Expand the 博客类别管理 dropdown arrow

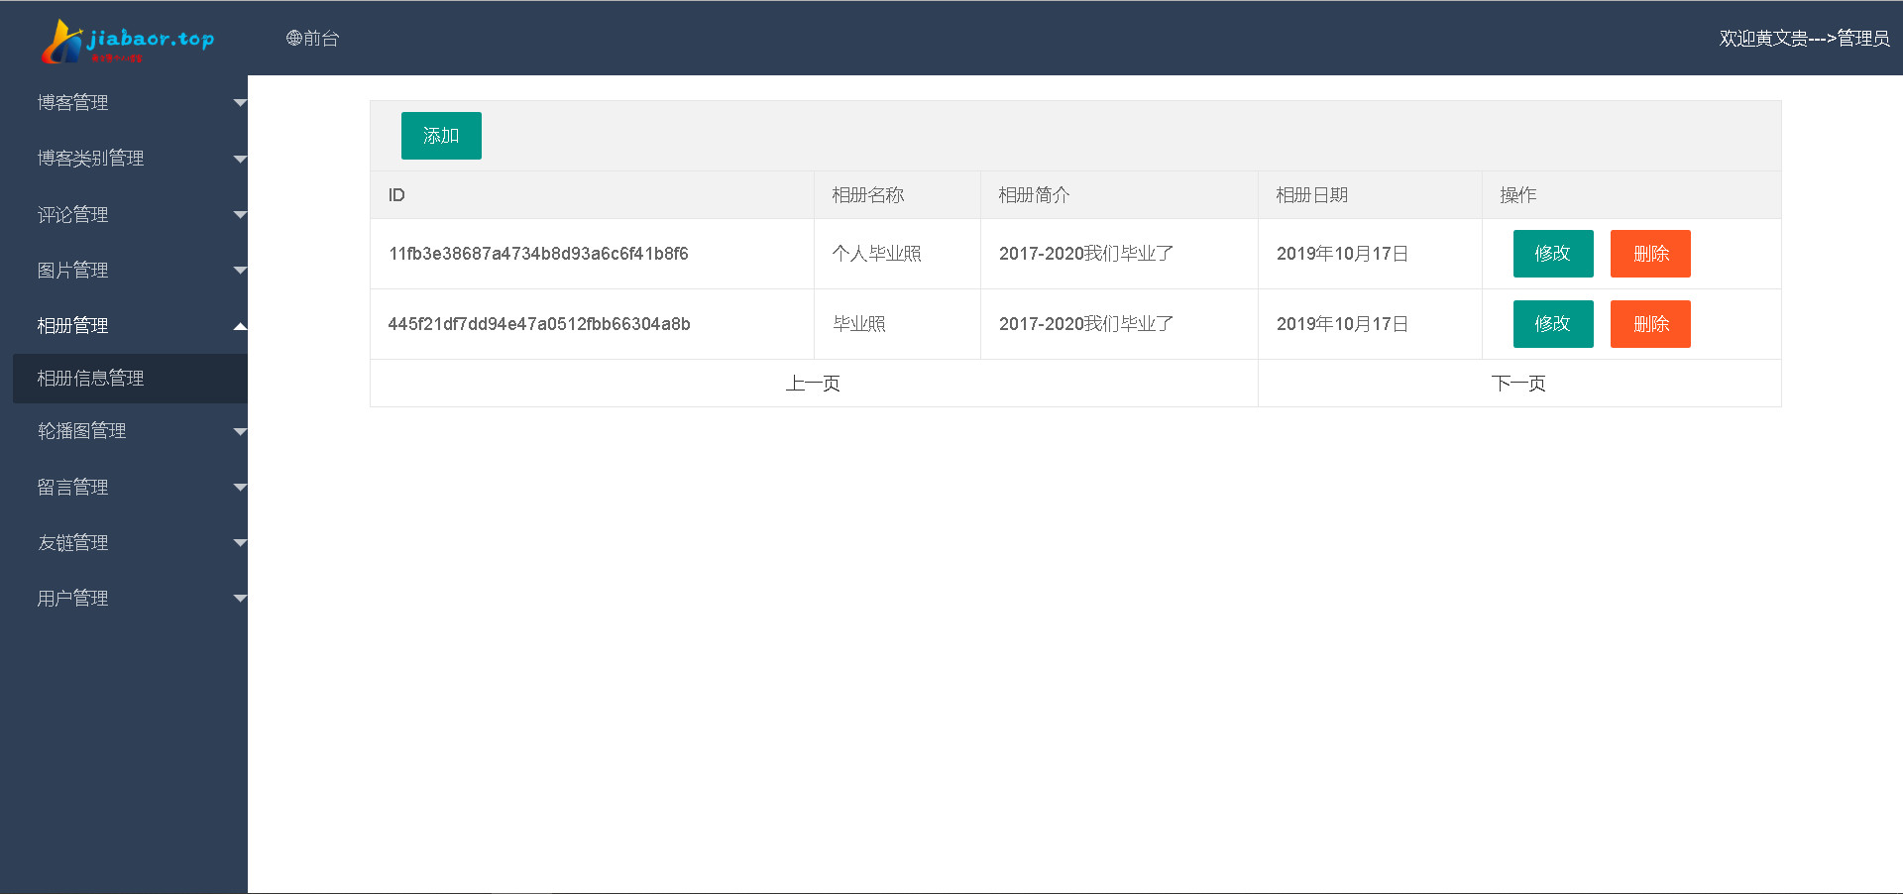(x=240, y=159)
